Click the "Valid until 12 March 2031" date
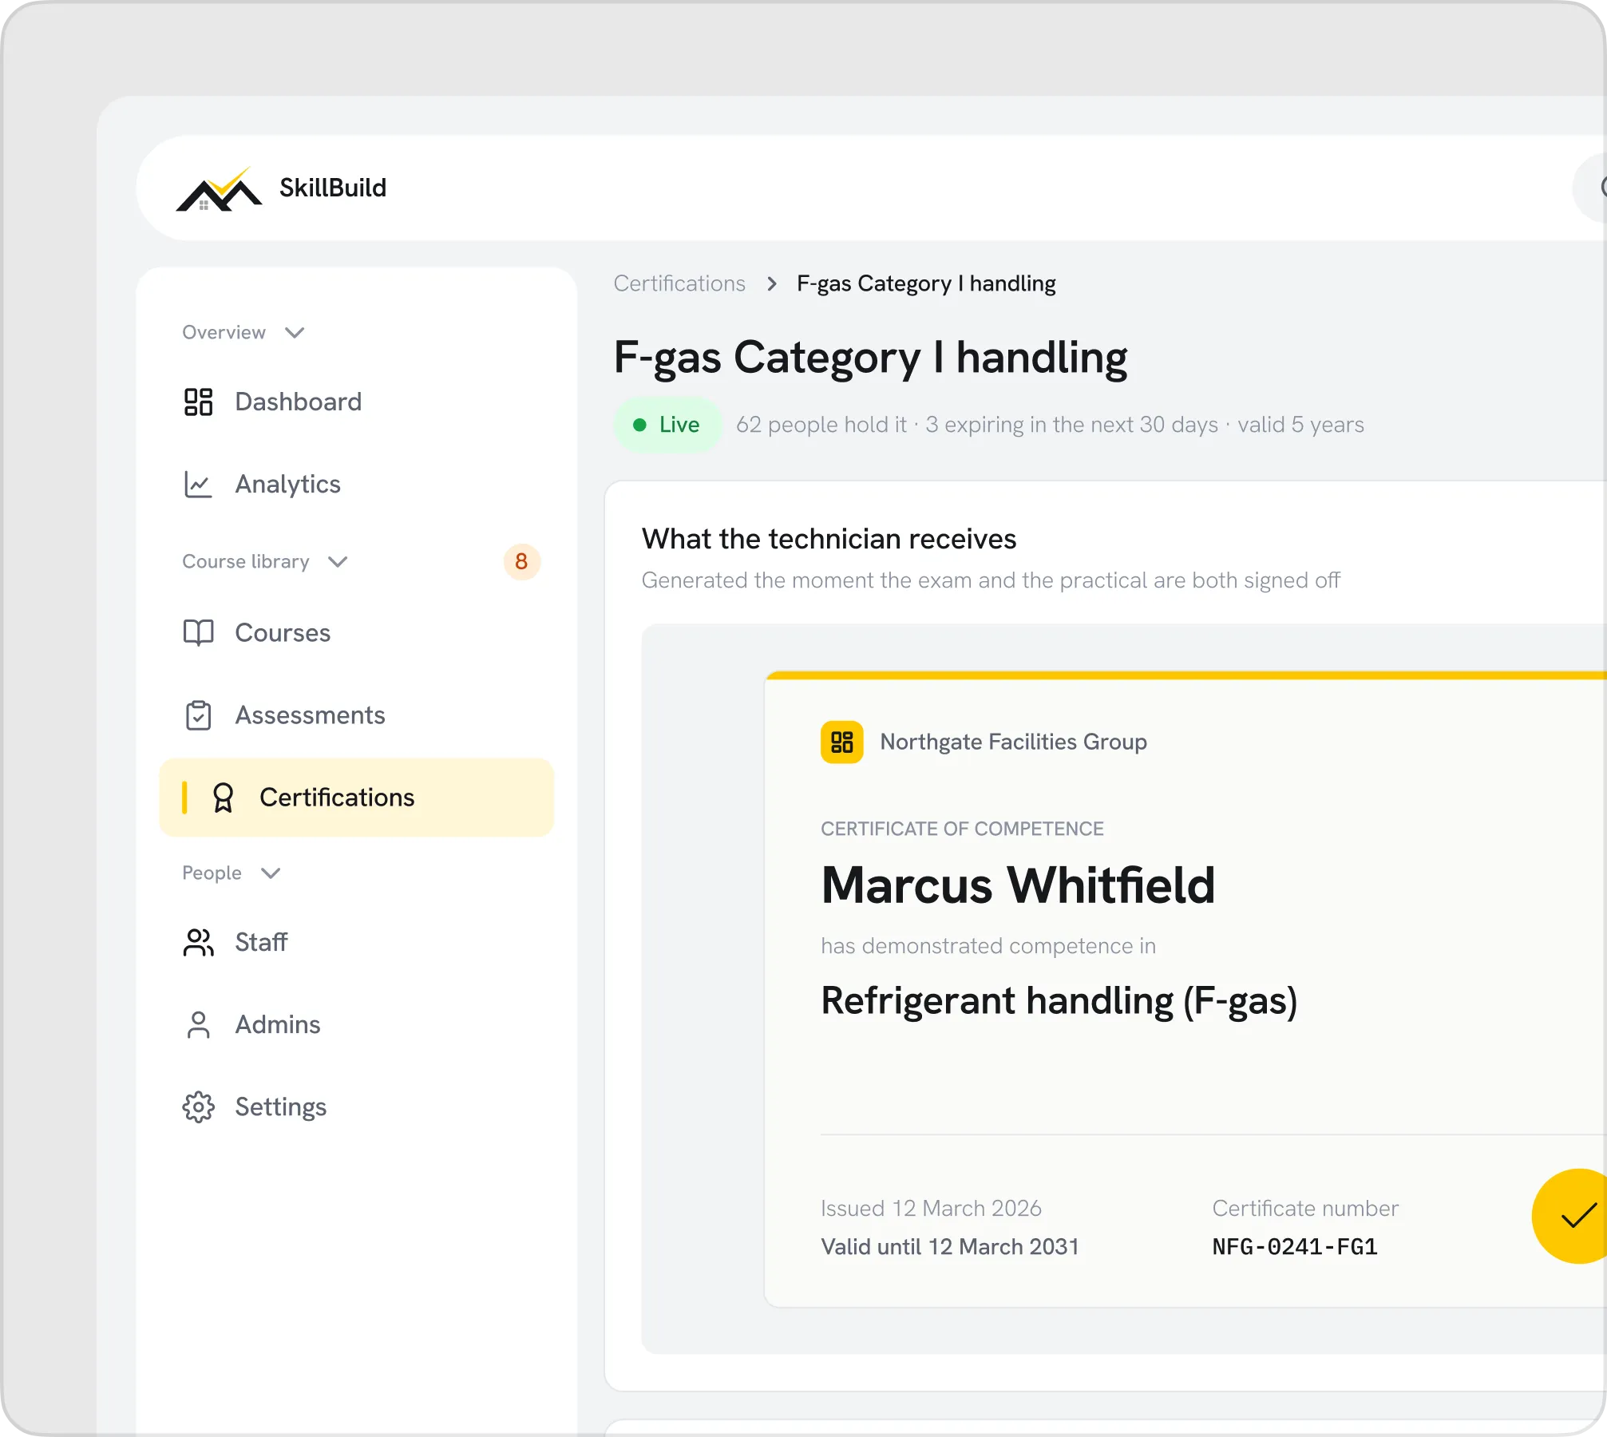This screenshot has width=1607, height=1437. [x=950, y=1247]
